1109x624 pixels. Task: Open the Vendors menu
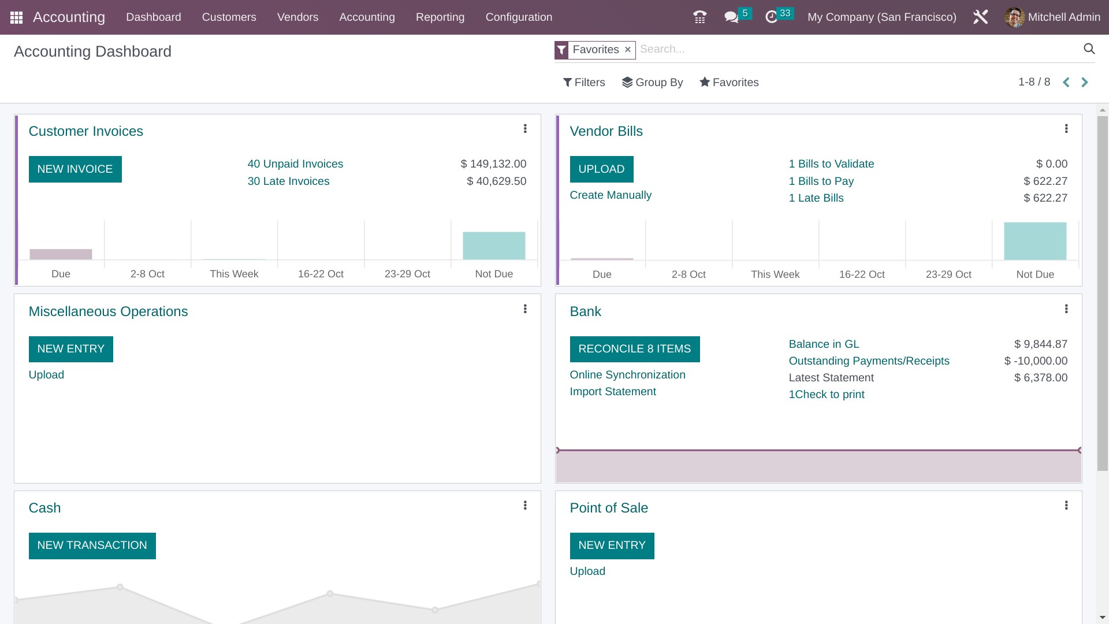pyautogui.click(x=297, y=17)
